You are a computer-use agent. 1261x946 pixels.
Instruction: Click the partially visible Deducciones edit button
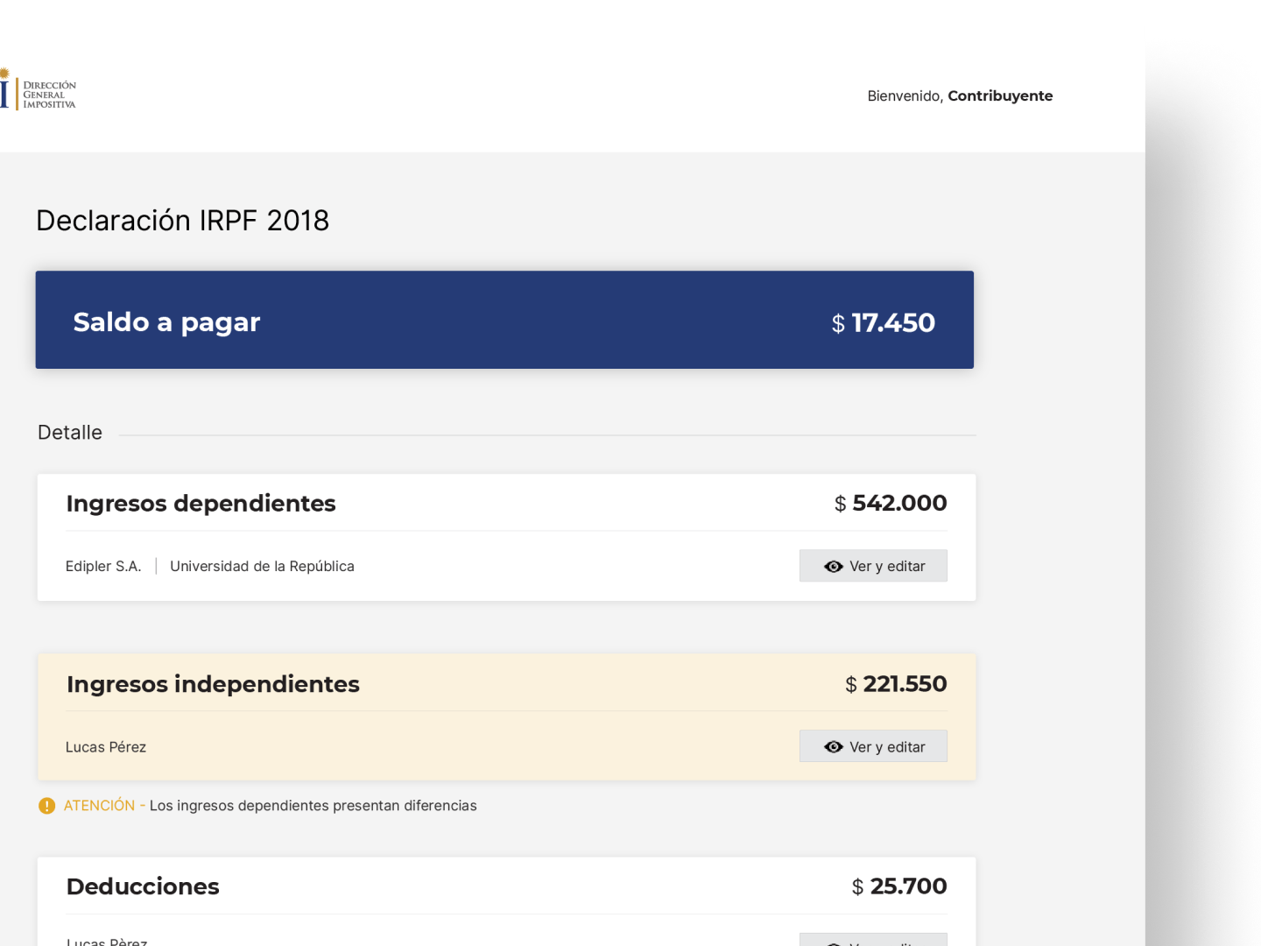[x=873, y=940]
